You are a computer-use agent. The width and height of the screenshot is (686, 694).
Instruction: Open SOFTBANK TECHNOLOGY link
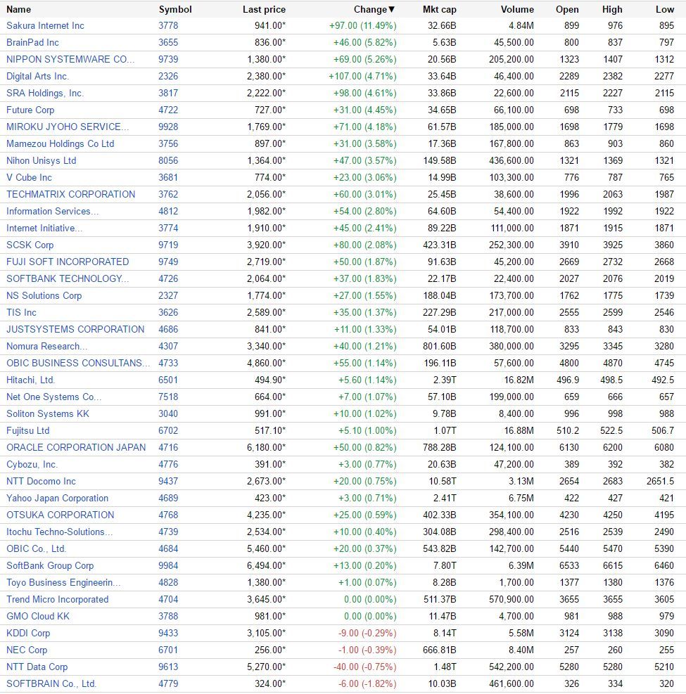68,278
